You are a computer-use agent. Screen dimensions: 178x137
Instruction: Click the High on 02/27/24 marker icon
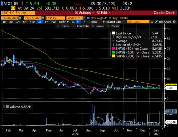coord(113,37)
